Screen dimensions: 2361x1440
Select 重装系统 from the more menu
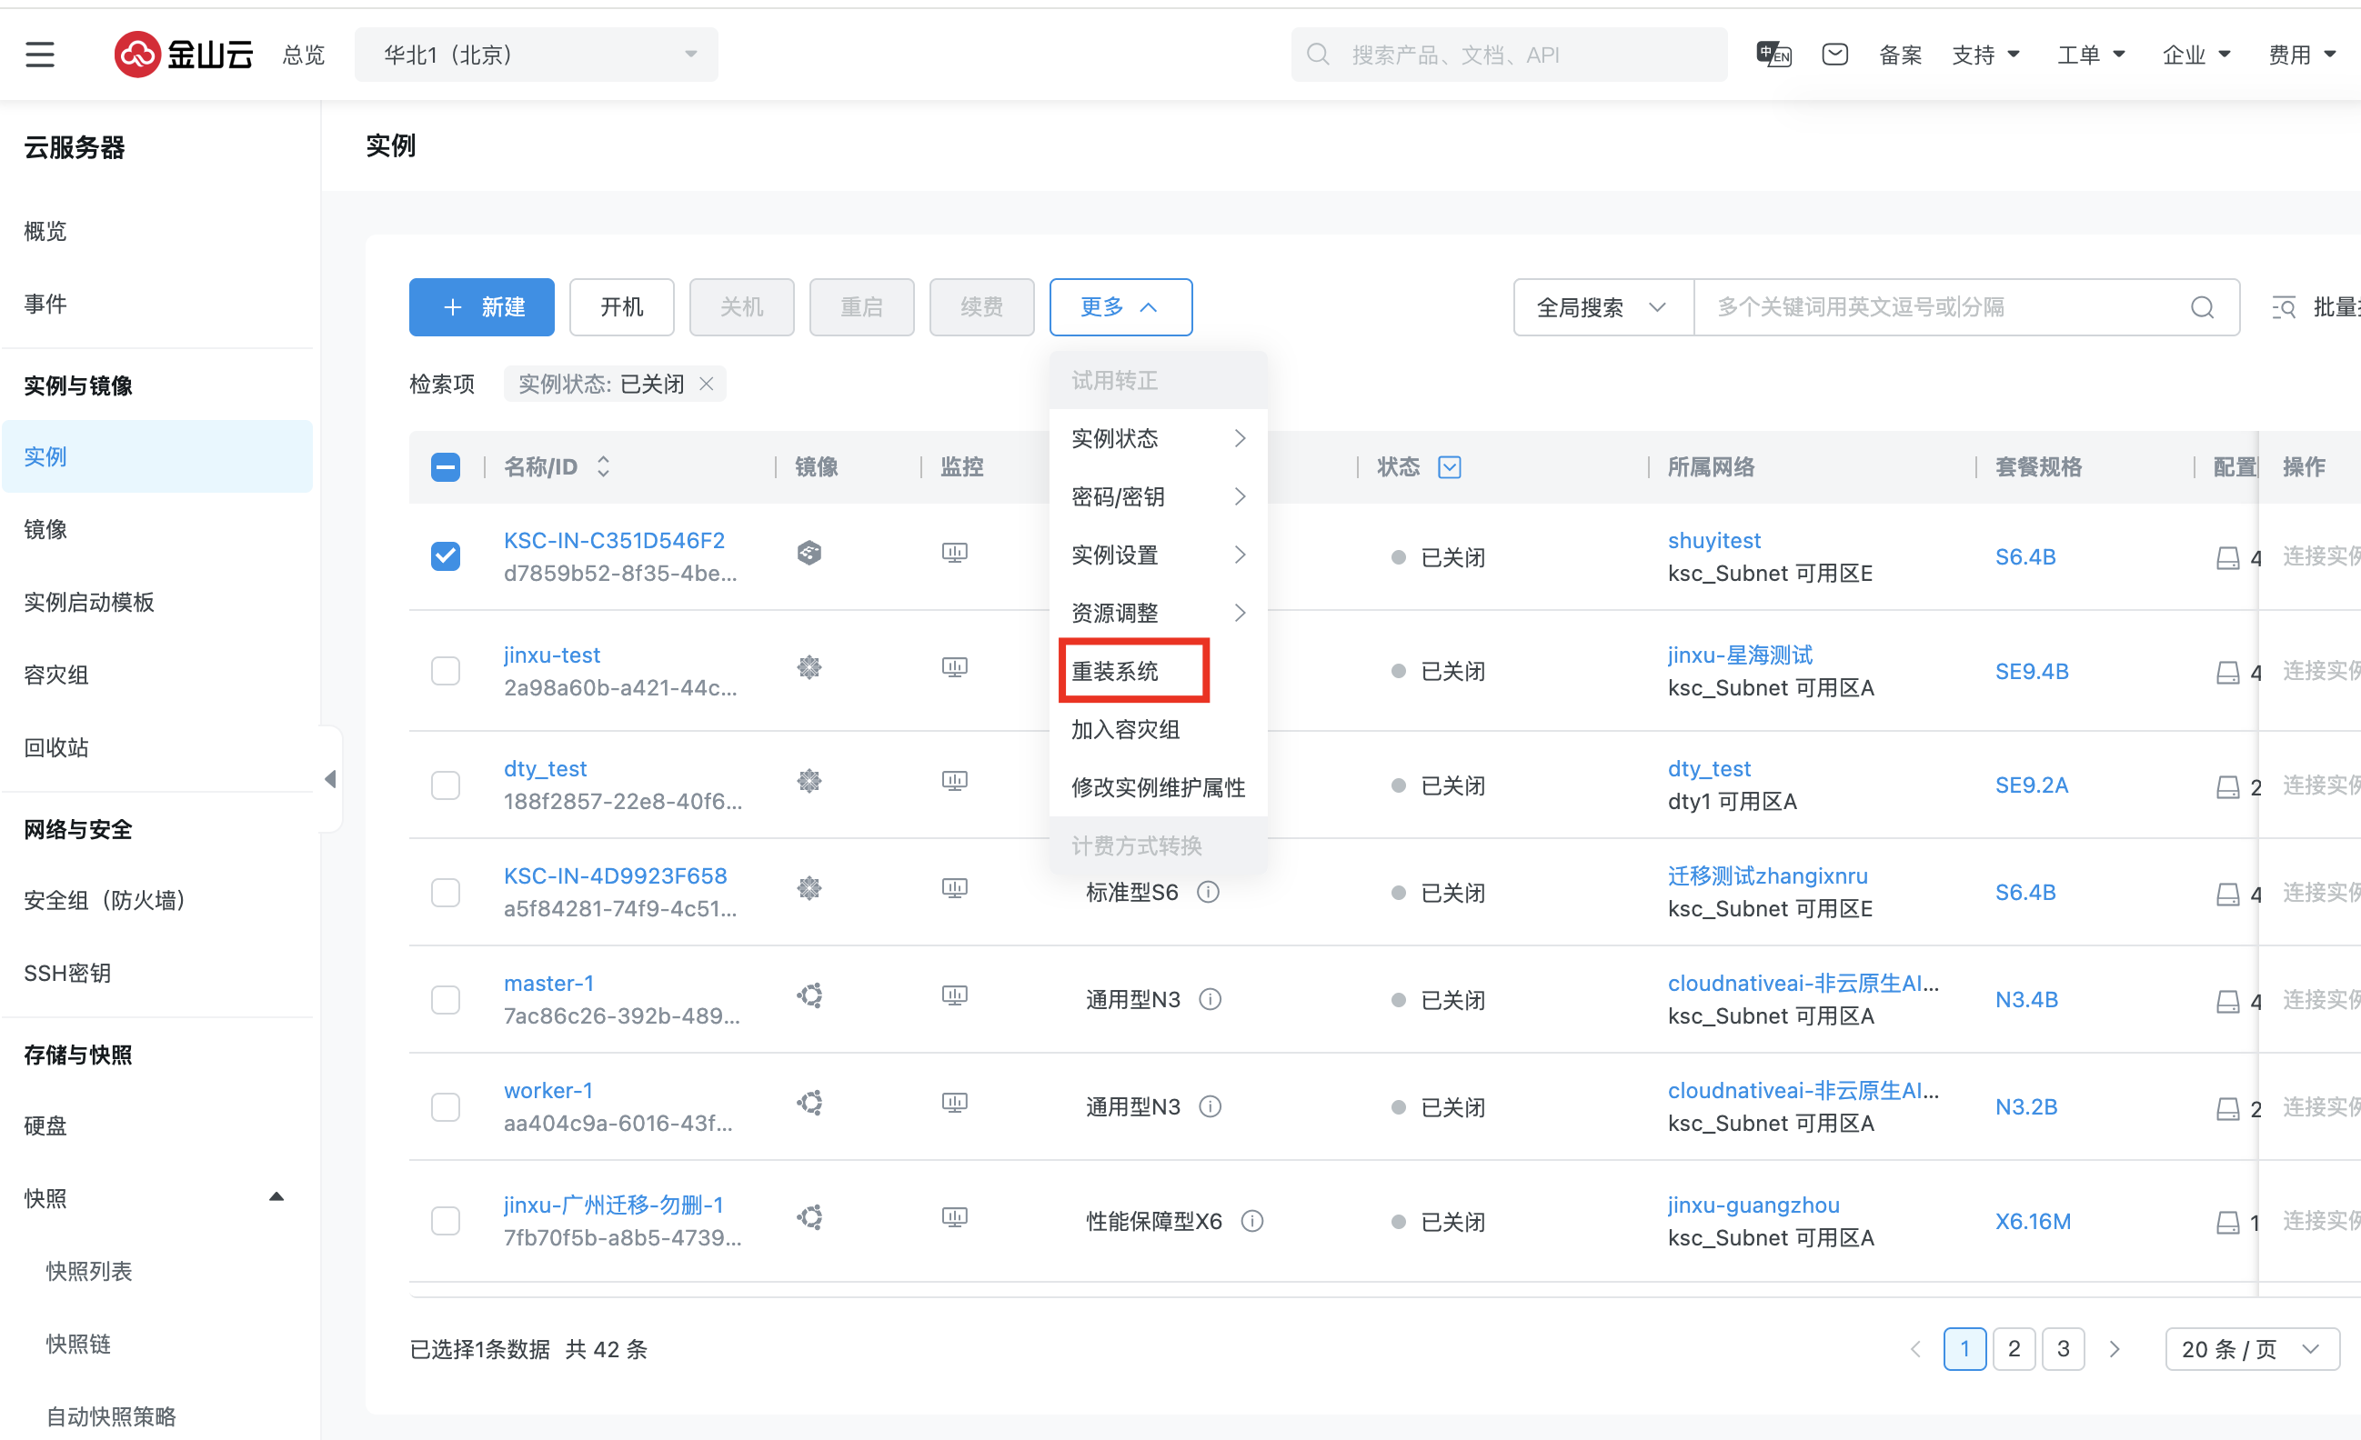click(x=1114, y=671)
